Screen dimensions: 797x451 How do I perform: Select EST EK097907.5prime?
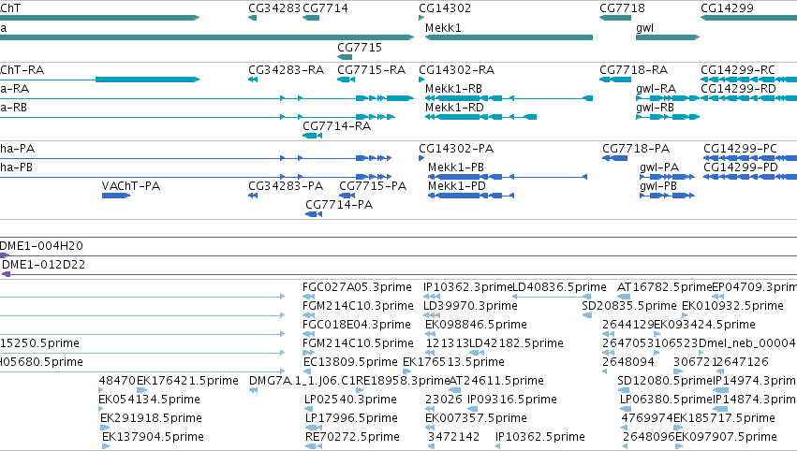click(726, 437)
